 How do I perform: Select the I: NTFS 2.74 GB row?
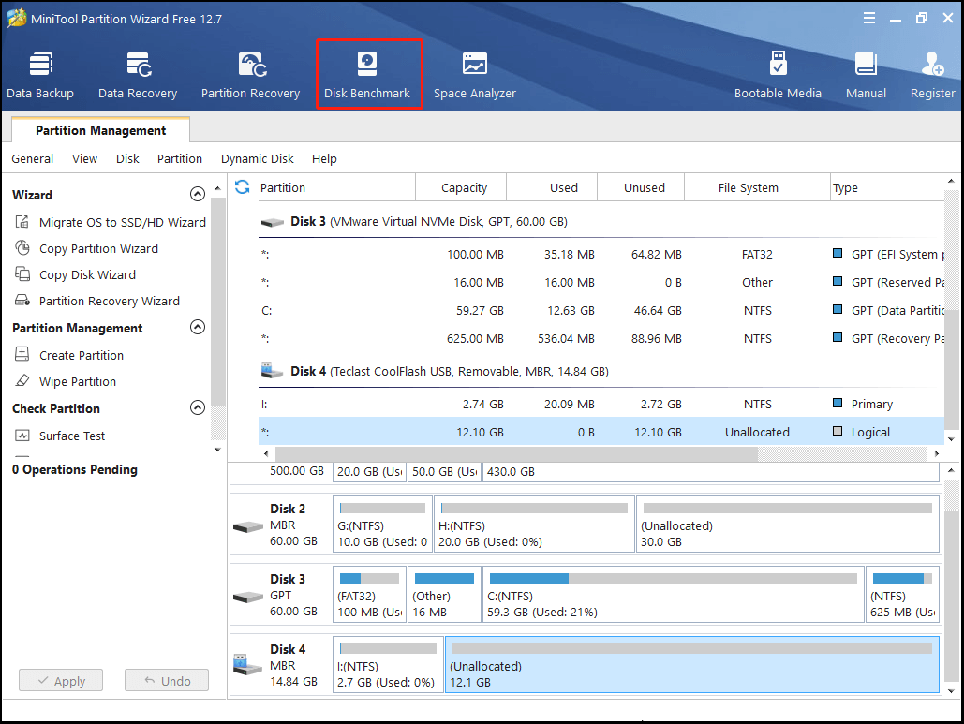(x=601, y=404)
